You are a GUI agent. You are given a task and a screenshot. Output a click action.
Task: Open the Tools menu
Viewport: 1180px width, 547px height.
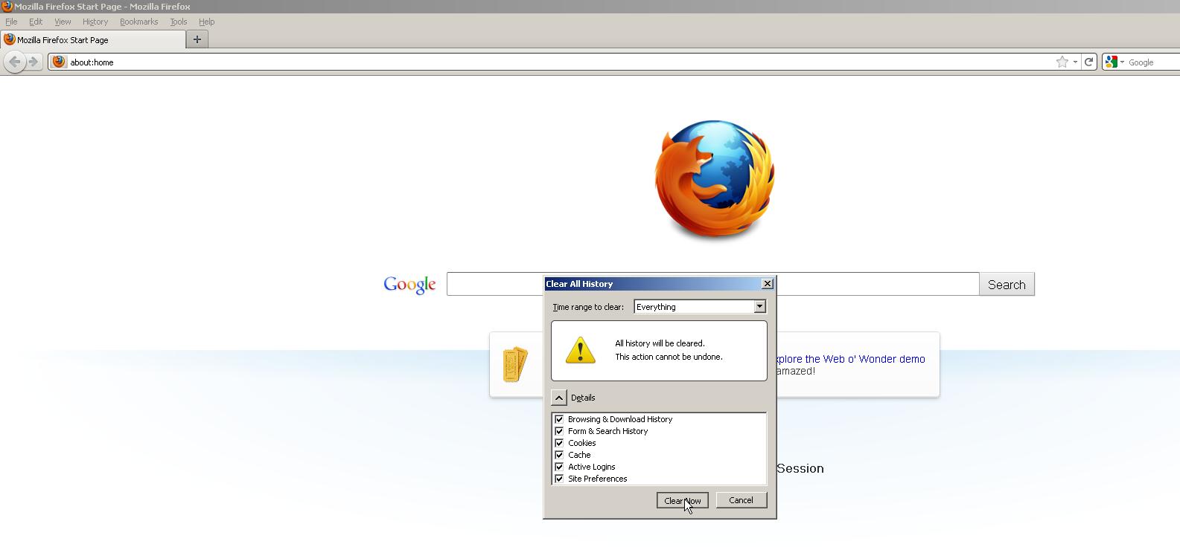pos(179,22)
